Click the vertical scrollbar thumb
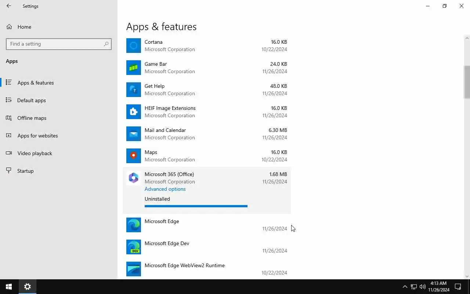Image resolution: width=470 pixels, height=294 pixels. click(467, 82)
